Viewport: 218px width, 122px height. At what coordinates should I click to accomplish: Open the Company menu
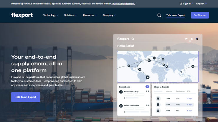click(109, 15)
